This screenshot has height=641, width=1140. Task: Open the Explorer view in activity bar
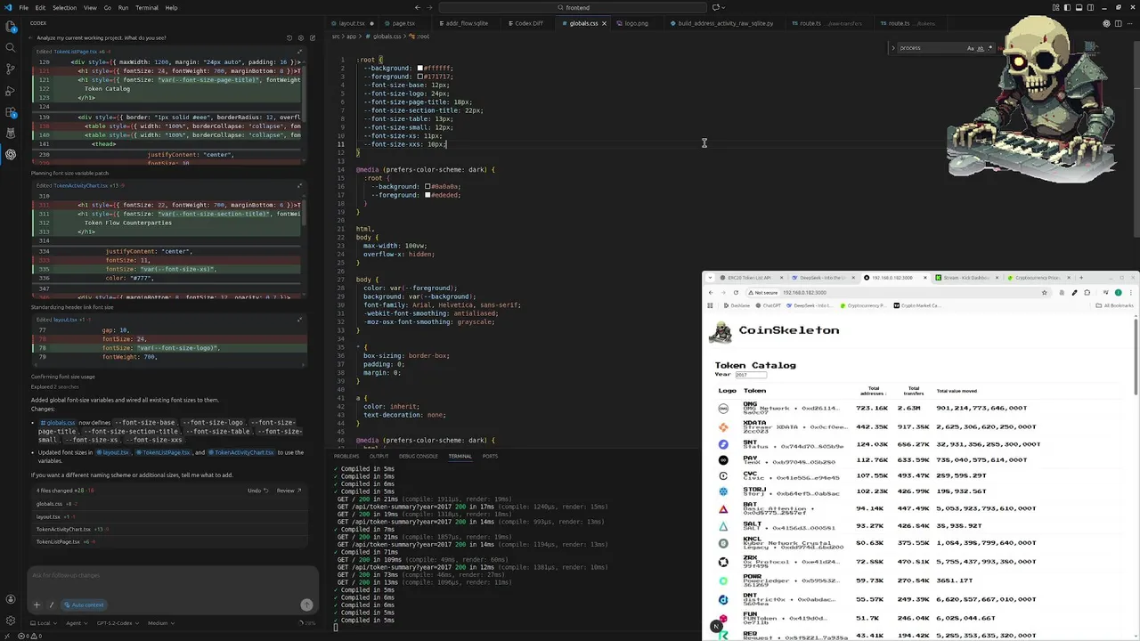tap(11, 27)
